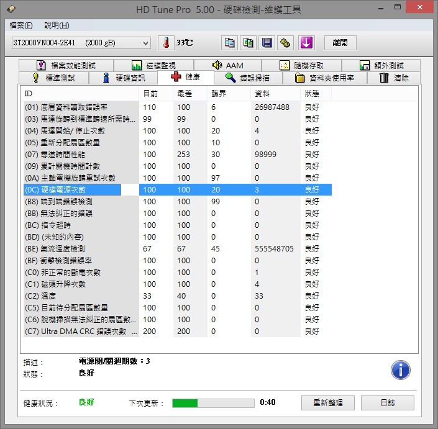Click the blue information icon
Screen dimensions: 438x429
pos(401,370)
